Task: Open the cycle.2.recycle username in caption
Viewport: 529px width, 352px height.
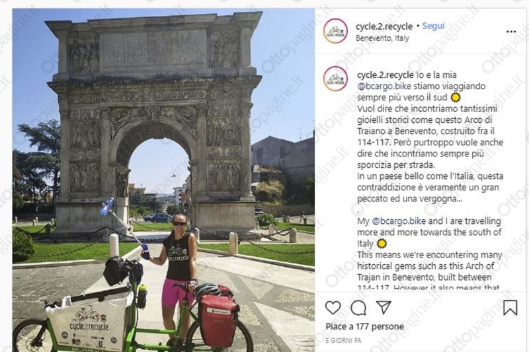Action: pos(385,75)
